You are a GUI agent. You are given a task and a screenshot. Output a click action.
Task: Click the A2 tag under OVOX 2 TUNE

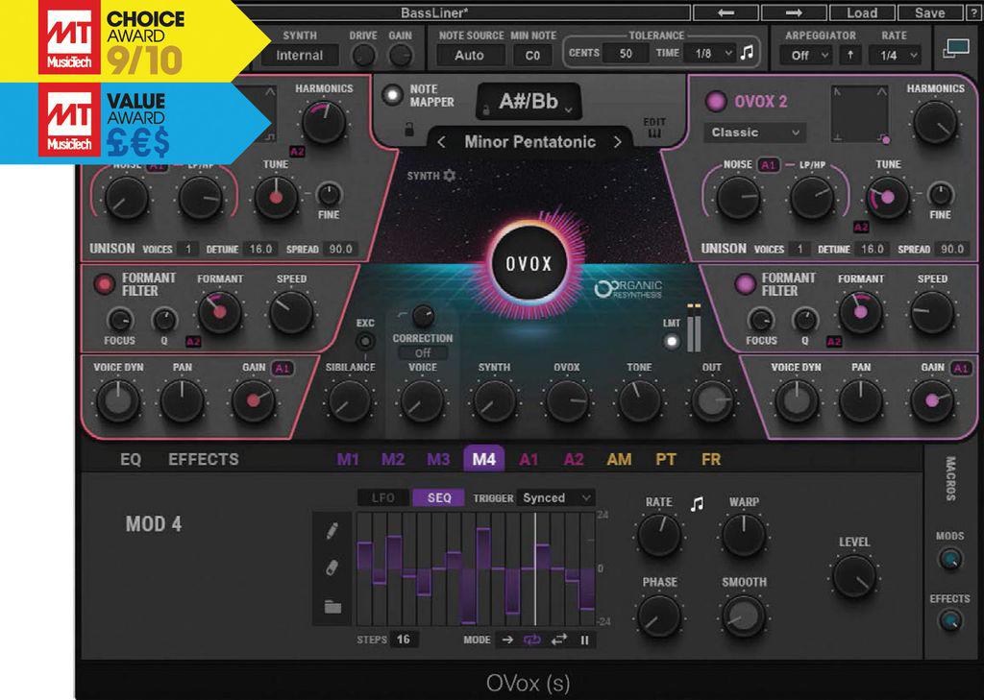[x=860, y=227]
